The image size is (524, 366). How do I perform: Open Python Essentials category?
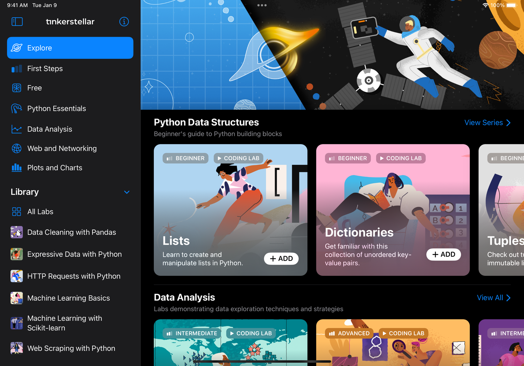(x=57, y=109)
